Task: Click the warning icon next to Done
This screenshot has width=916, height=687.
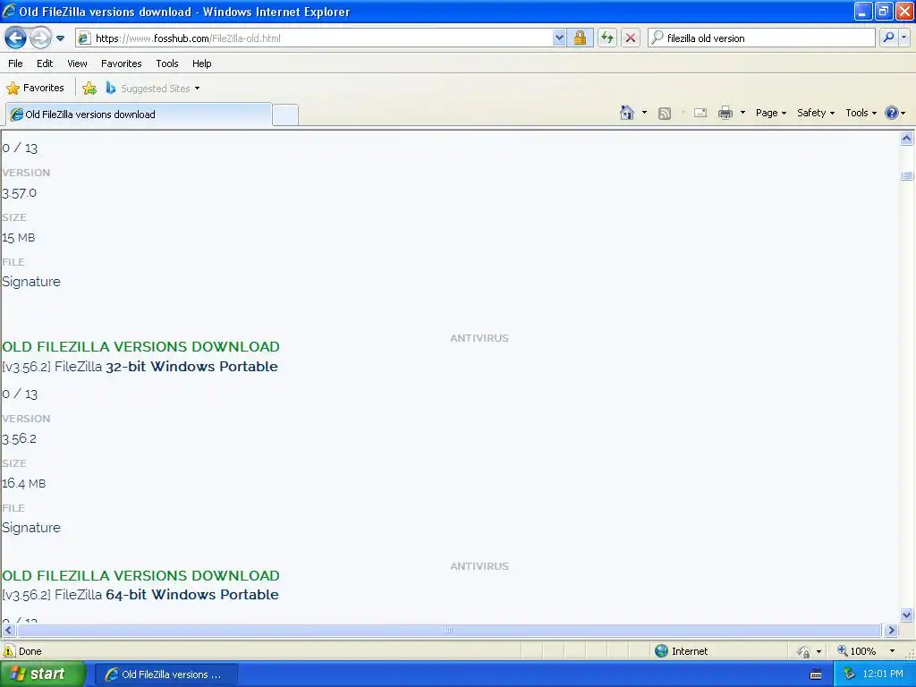Action: click(x=9, y=651)
